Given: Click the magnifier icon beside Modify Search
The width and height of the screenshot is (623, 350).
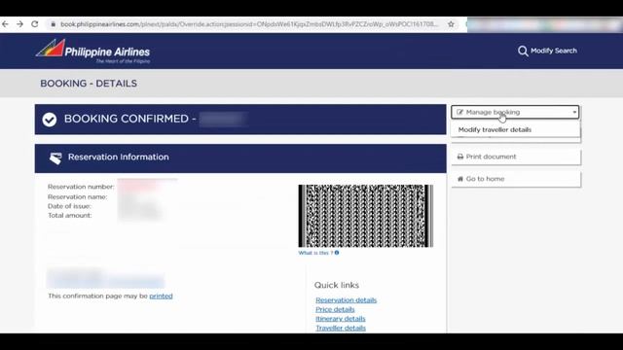Looking at the screenshot, I should click(523, 51).
